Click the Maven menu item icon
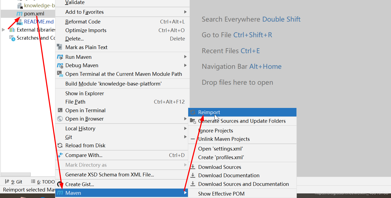Screen dimensions: 391x198 (x=60, y=193)
